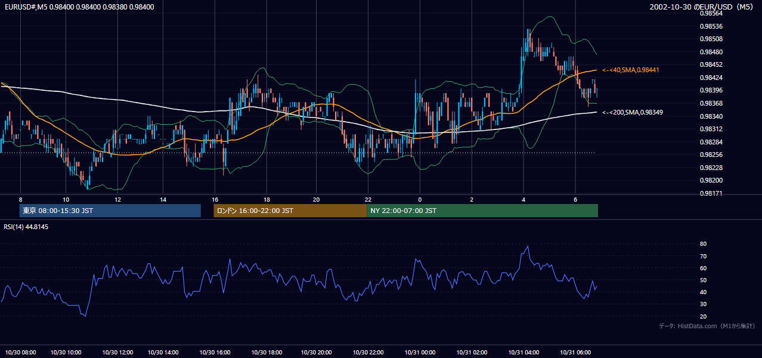
Task: Click RSI axis level 40
Action: click(703, 292)
